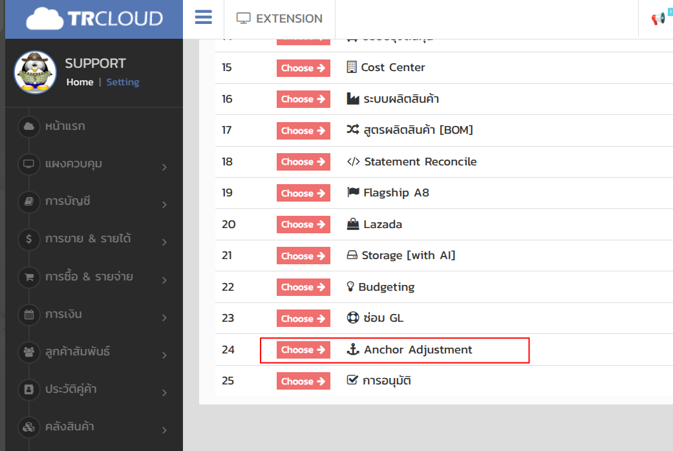This screenshot has height=451, width=673.
Task: Choose the การอนุมัติ extension
Action: (x=303, y=381)
